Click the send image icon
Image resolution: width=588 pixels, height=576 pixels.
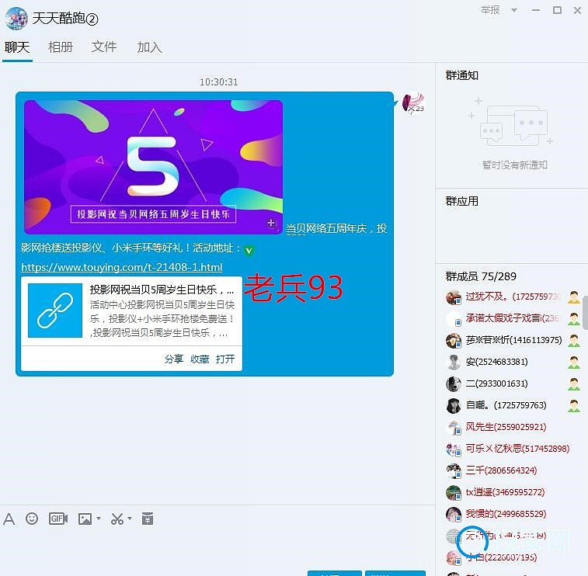coord(85,519)
